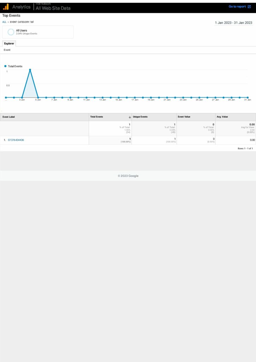Viewport: 256px width, 362px height.
Task: Click the All Users segment circle icon
Action: [x=11, y=32]
